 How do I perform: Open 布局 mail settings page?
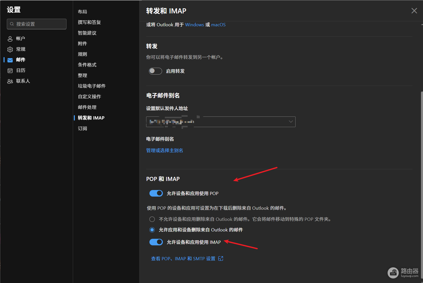pyautogui.click(x=82, y=12)
